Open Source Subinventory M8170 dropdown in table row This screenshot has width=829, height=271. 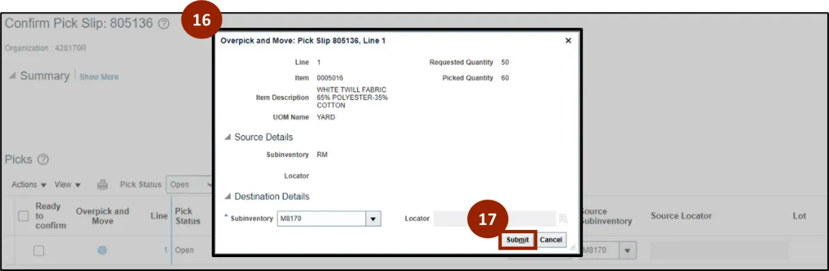[629, 251]
